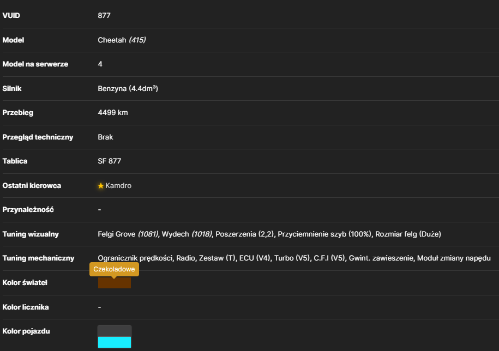Click the Gwint. zawieszenie entry

[x=381, y=258]
